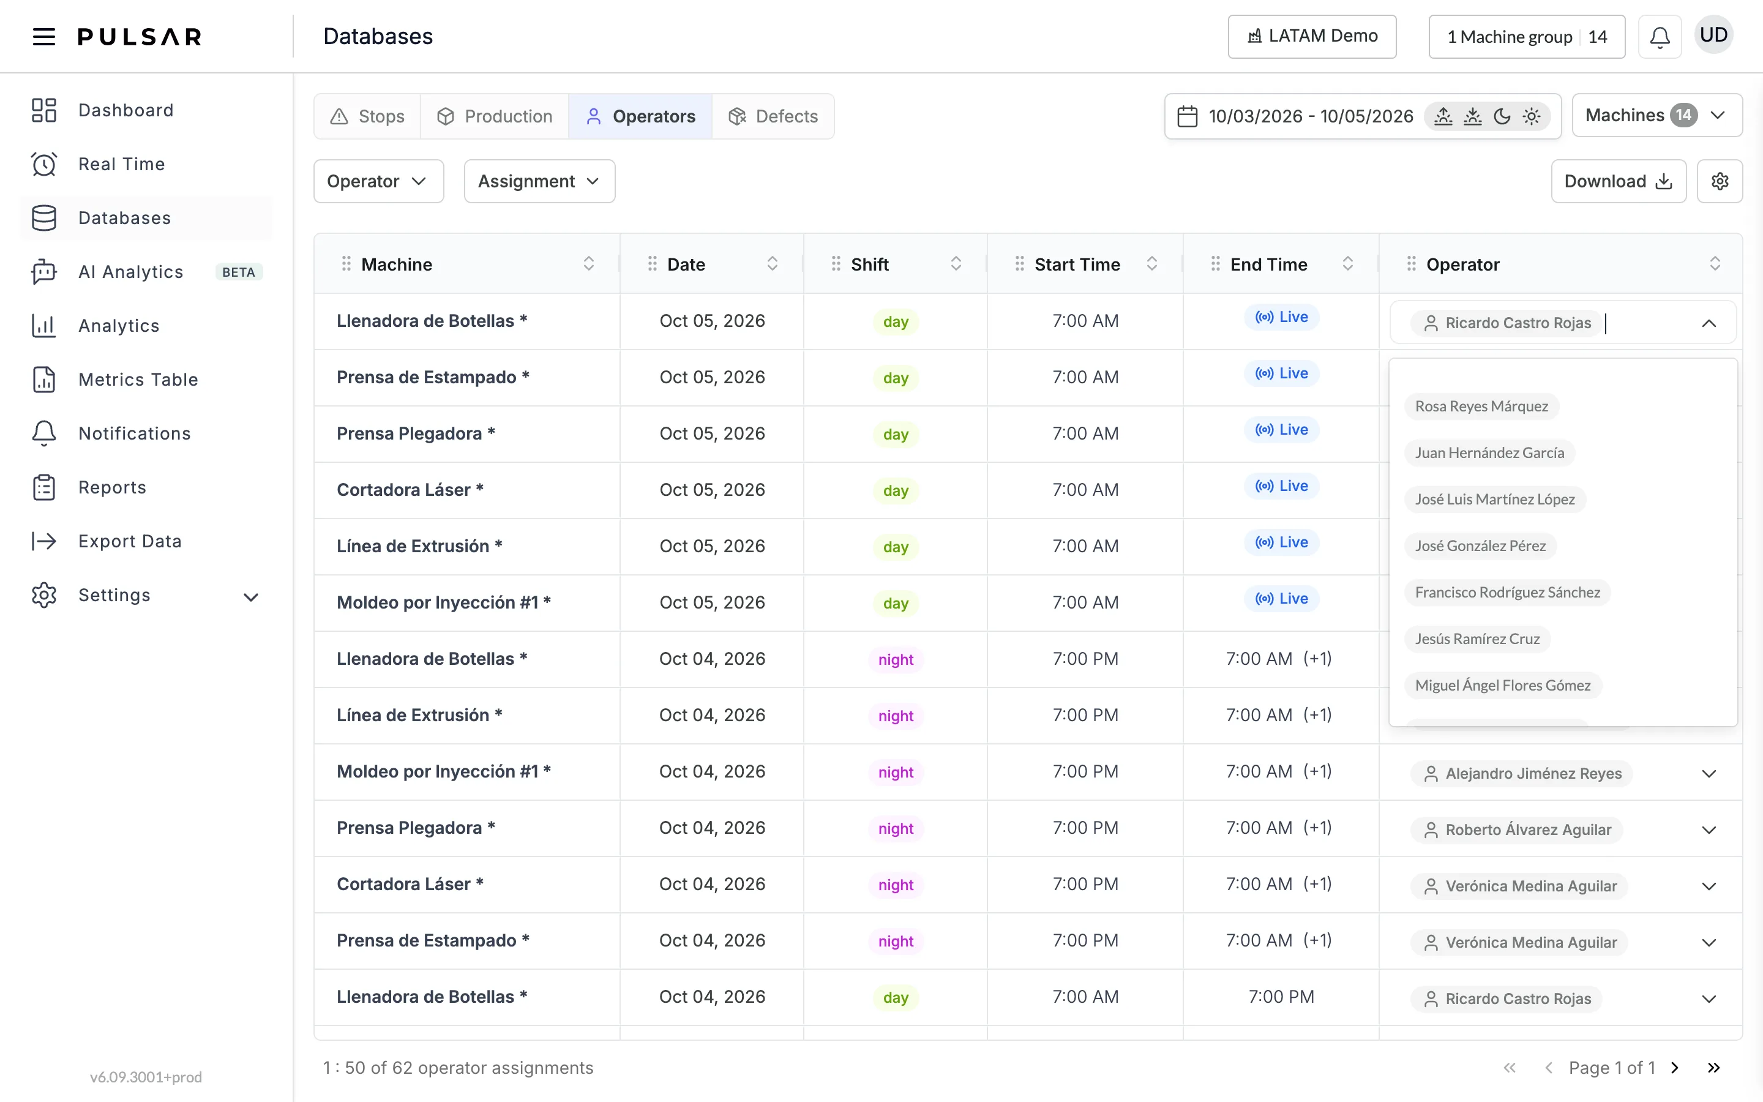Image resolution: width=1763 pixels, height=1102 pixels.
Task: Click the notification bell icon in header
Action: pyautogui.click(x=1660, y=37)
